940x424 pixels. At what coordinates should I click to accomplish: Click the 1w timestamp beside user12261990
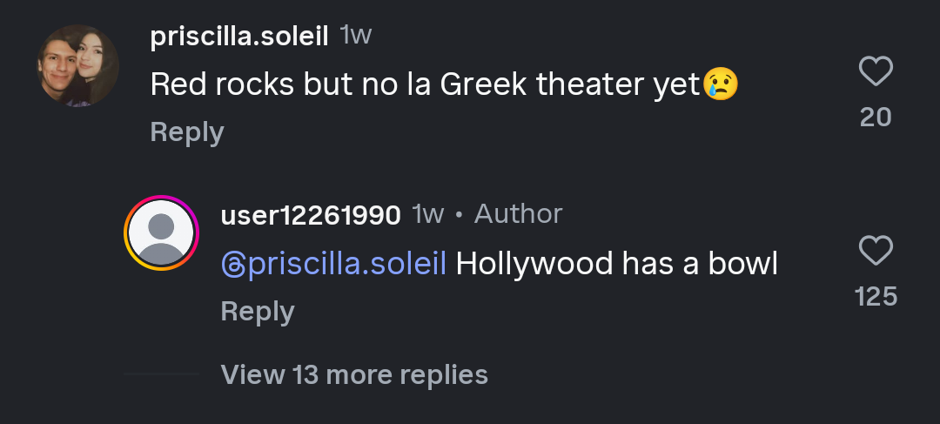coord(427,215)
